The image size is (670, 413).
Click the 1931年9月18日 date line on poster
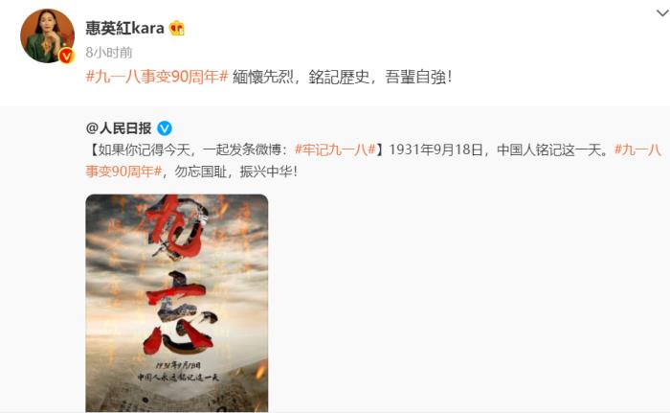coord(178,365)
